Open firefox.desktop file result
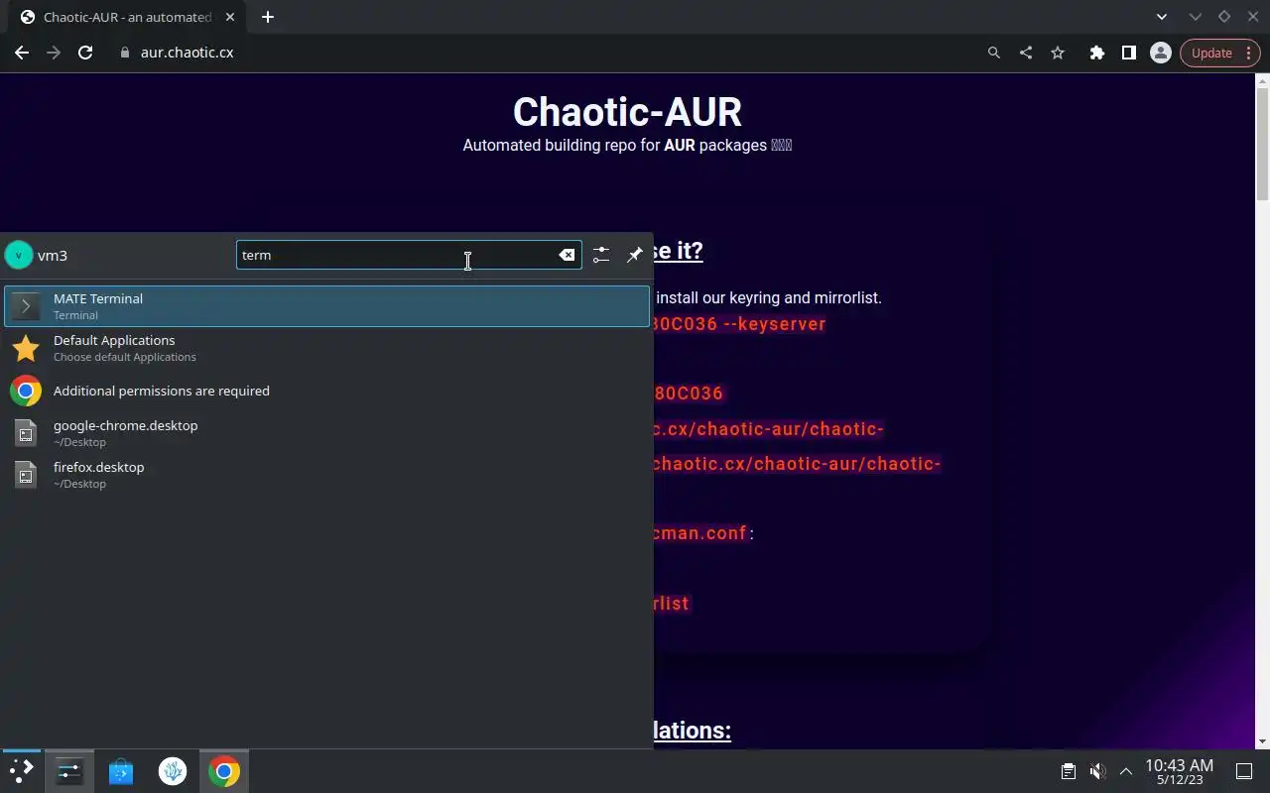Viewport: 1270px width, 793px height. pyautogui.click(x=326, y=474)
